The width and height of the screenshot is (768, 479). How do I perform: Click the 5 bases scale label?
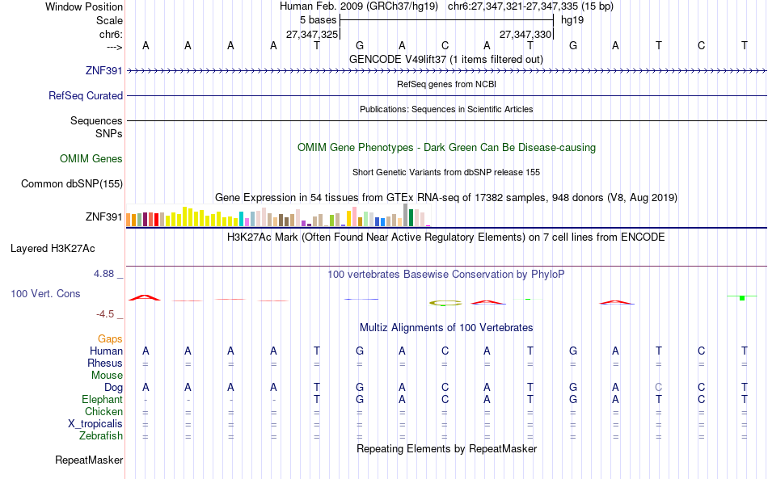click(x=319, y=20)
